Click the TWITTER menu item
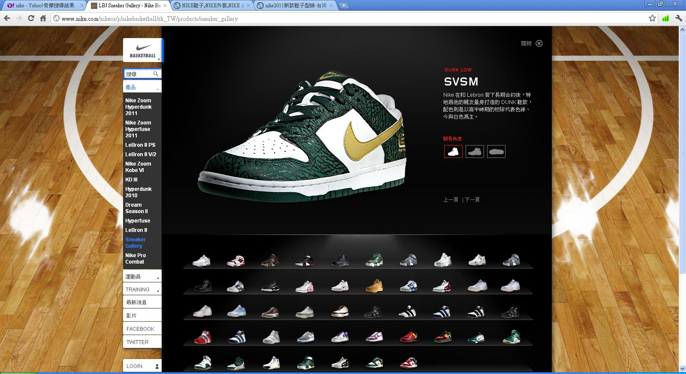The image size is (686, 374). click(142, 342)
